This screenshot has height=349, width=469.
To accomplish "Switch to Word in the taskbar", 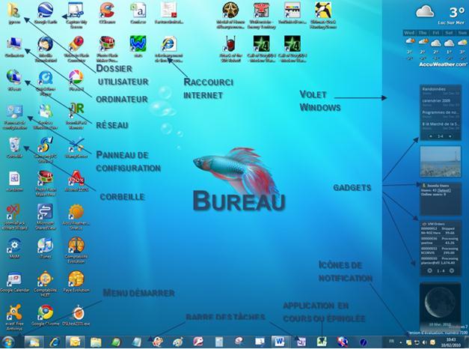I will [x=279, y=342].
